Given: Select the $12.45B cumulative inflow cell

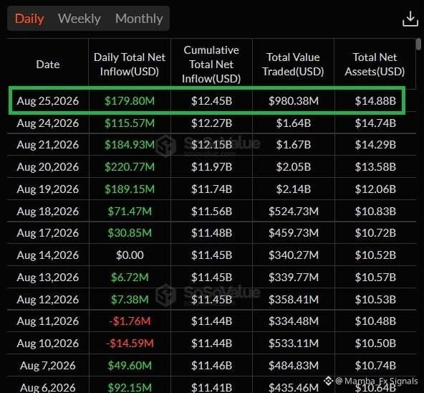Looking at the screenshot, I should point(211,101).
